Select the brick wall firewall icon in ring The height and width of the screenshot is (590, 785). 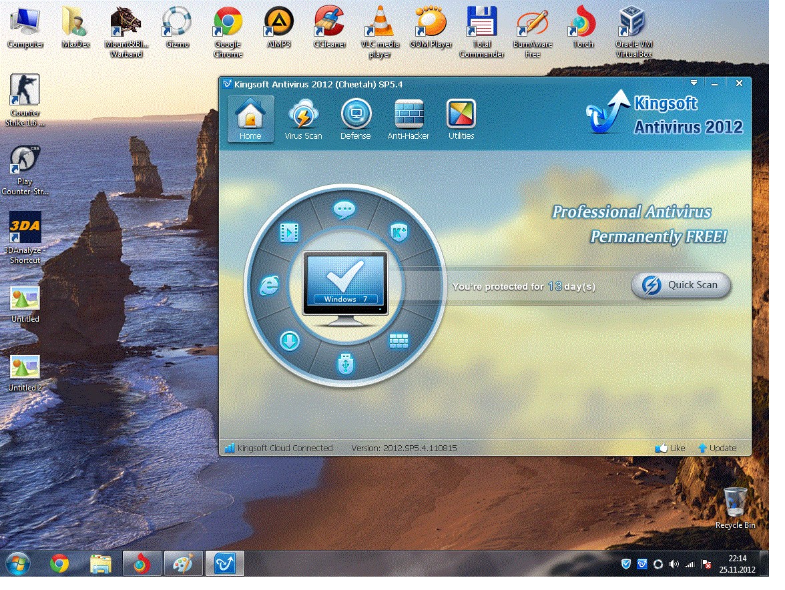[x=399, y=340]
